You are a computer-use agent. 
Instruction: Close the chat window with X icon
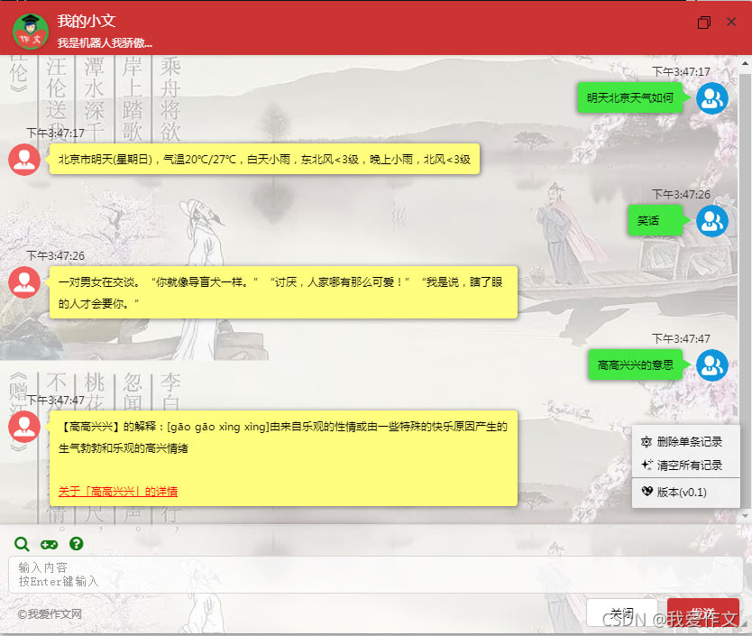tap(731, 22)
